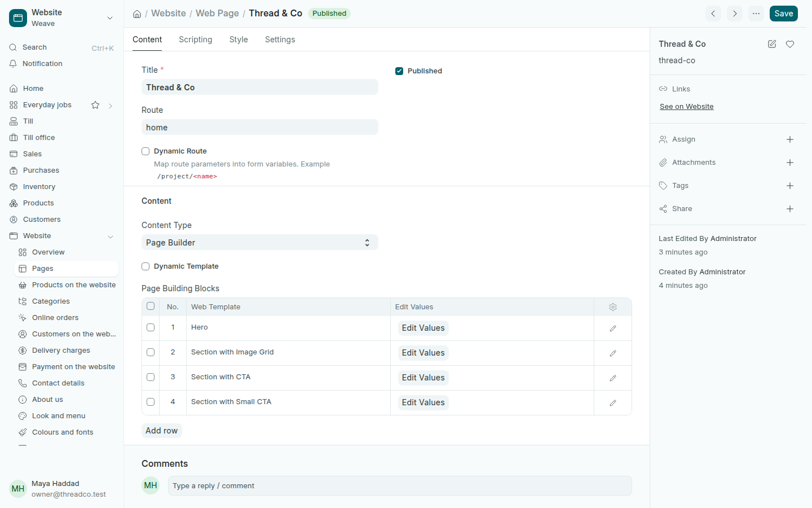Click Edit Values for Section with CTA

(x=423, y=378)
